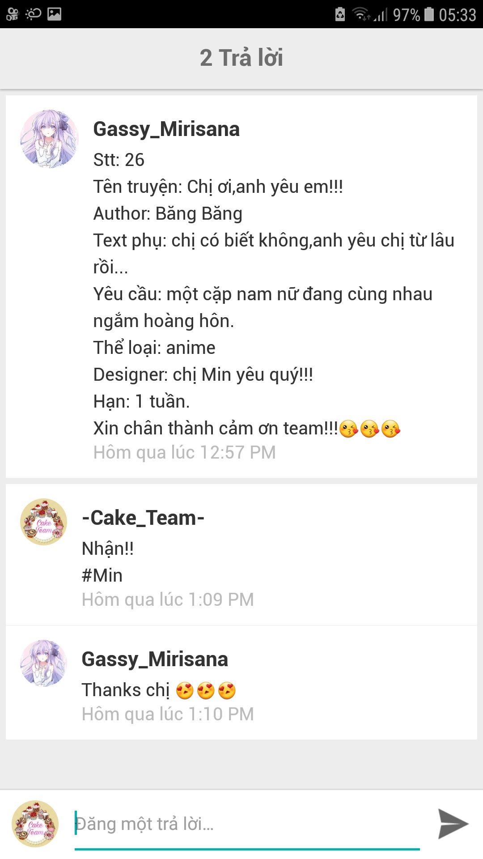Image resolution: width=483 pixels, height=859 pixels.
Task: Open -Cake_Team- avatar in reply
Action: [x=44, y=522]
